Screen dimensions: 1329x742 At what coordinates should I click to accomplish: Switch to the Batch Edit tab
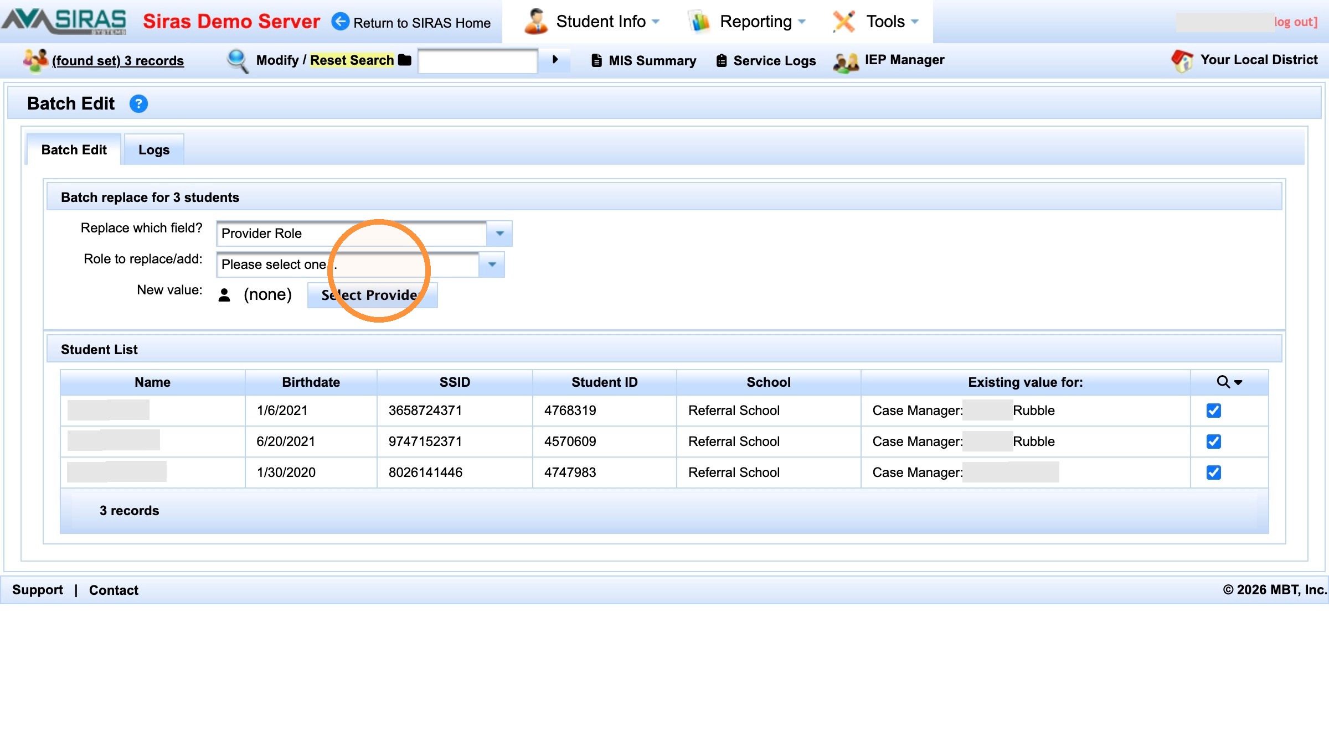click(74, 150)
